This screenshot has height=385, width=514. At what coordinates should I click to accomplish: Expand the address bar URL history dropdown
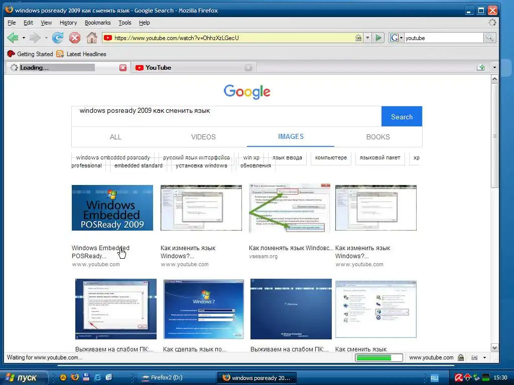(x=367, y=38)
